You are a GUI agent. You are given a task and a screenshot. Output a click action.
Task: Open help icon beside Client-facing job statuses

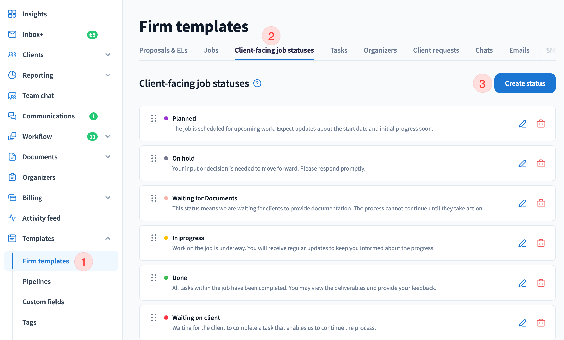[x=257, y=83]
